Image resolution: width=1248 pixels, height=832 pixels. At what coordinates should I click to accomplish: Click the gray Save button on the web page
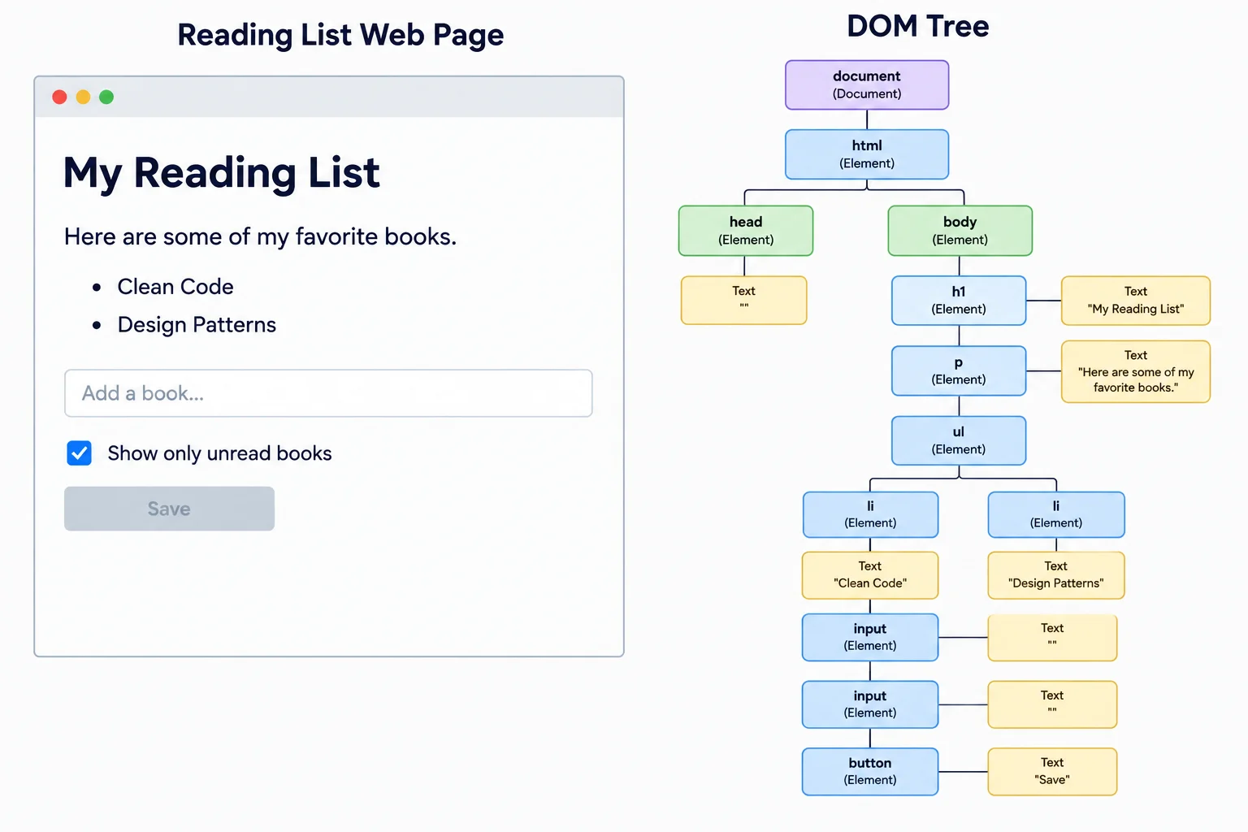click(169, 509)
